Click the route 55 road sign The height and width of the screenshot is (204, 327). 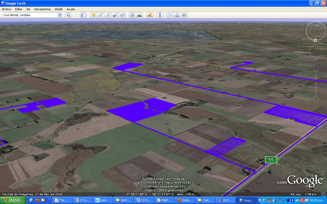click(271, 160)
